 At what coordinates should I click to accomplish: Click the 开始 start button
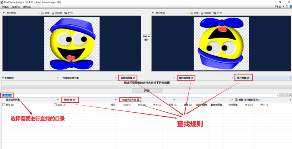click(147, 91)
